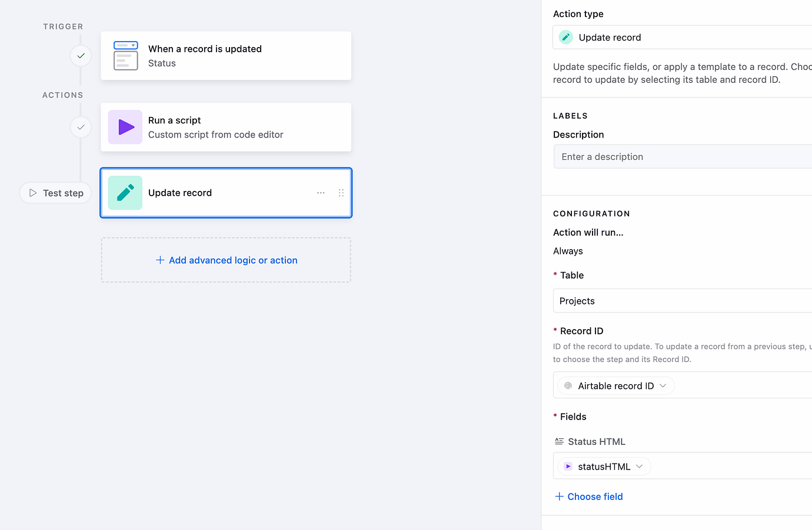Click the trigger step checkmark circle

81,56
